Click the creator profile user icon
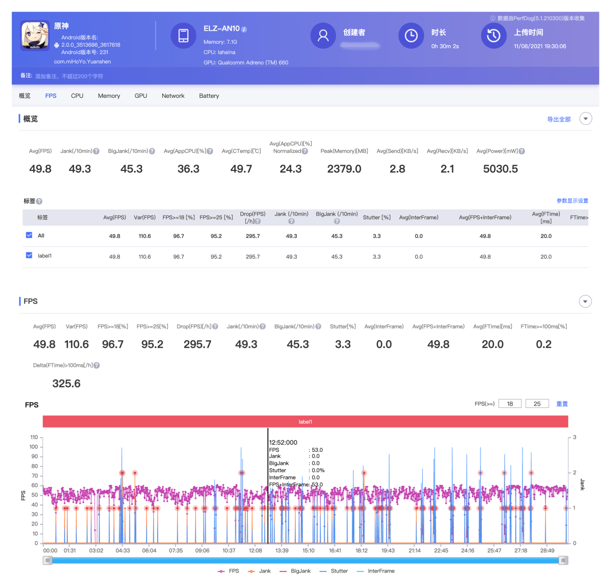This screenshot has width=611, height=588. (x=323, y=36)
